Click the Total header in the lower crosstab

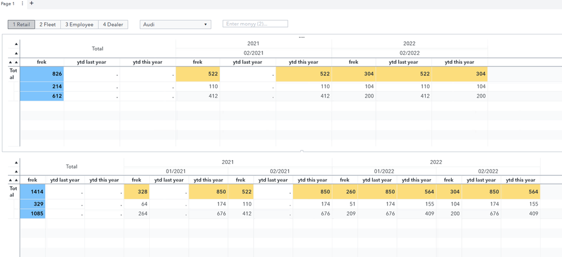(72, 167)
